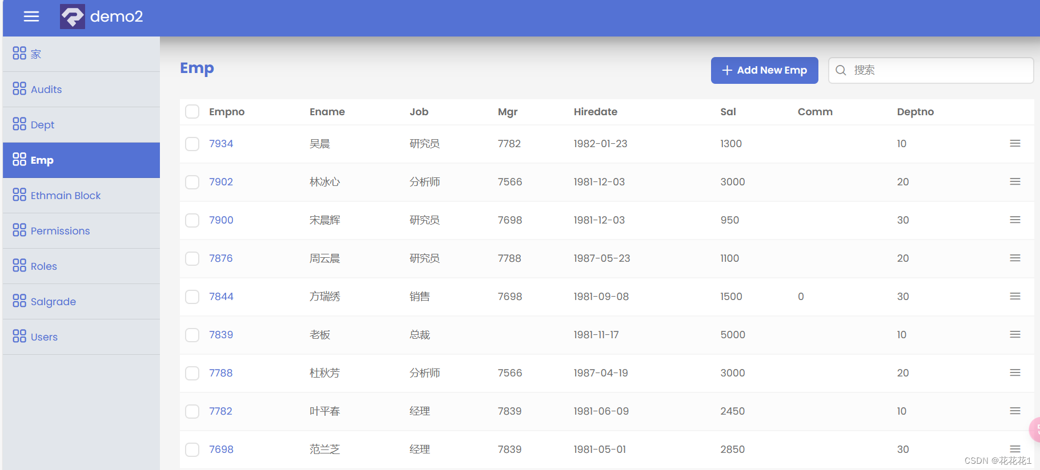Click the job cell 总裁
1040x470 pixels.
(420, 335)
